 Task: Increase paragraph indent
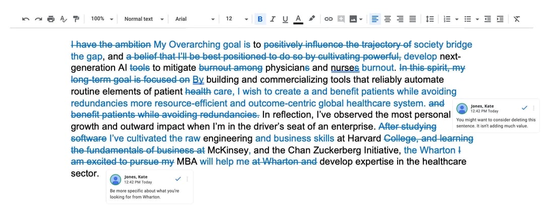point(500,19)
